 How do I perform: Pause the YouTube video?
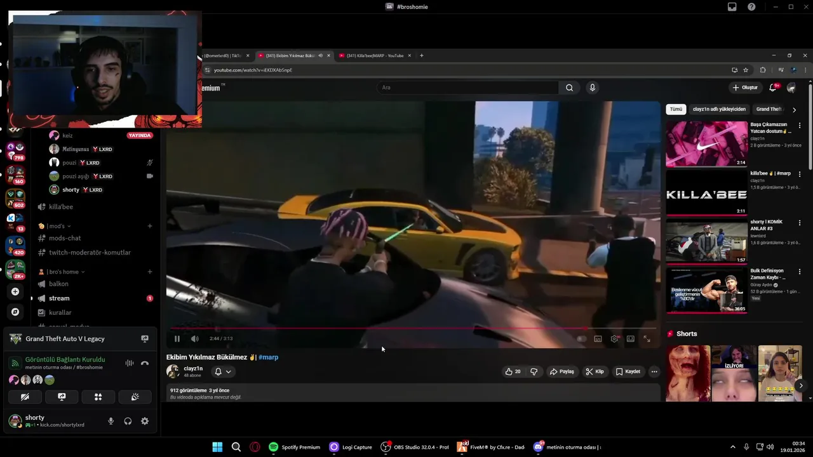[x=177, y=339]
